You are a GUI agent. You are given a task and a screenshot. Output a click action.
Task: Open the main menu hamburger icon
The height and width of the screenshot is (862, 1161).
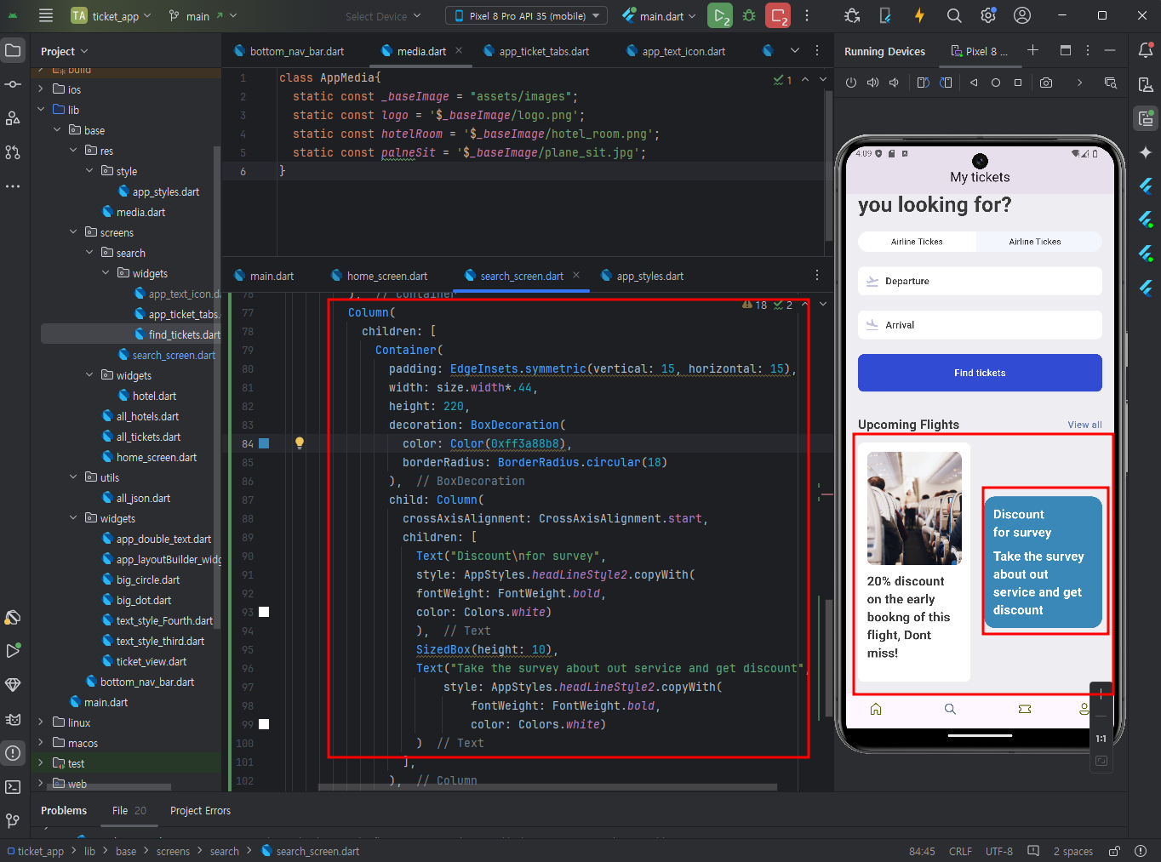[46, 15]
